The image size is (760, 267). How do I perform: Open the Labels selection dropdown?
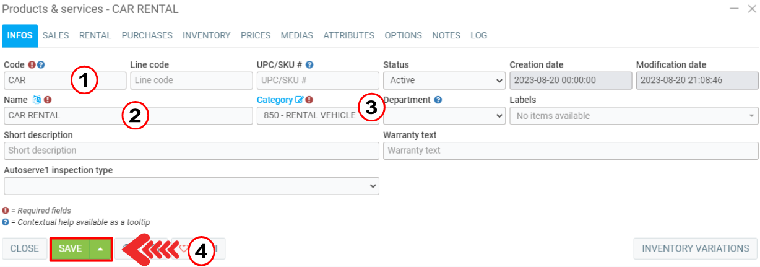point(634,116)
